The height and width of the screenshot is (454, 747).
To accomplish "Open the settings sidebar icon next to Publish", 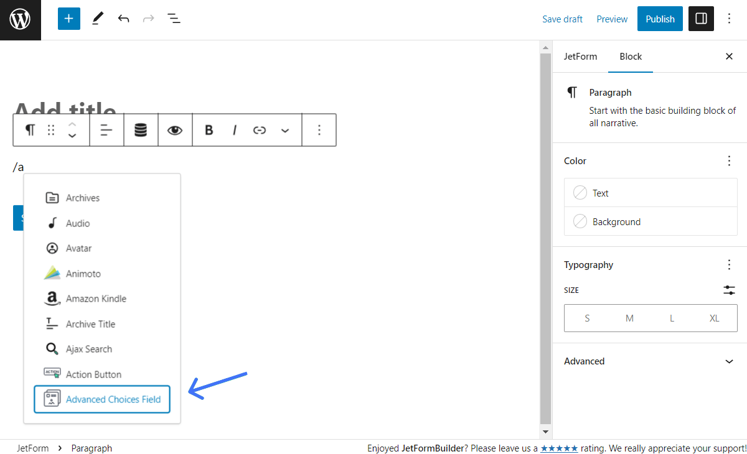I will [701, 19].
